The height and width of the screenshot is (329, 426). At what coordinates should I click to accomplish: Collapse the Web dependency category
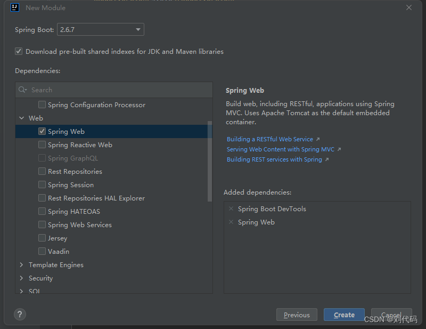(x=22, y=118)
